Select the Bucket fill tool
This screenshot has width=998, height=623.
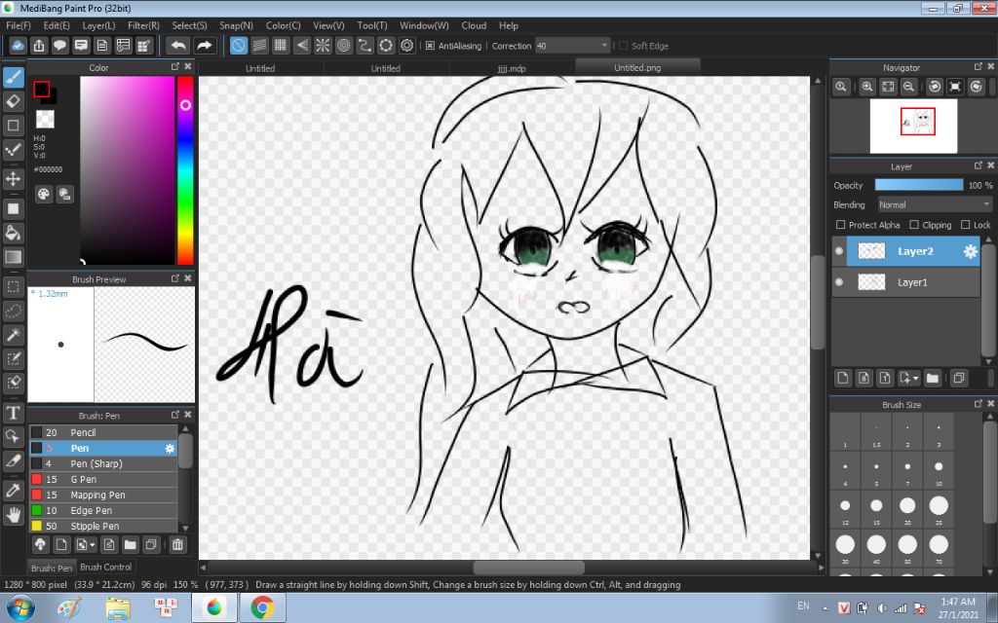pyautogui.click(x=14, y=233)
